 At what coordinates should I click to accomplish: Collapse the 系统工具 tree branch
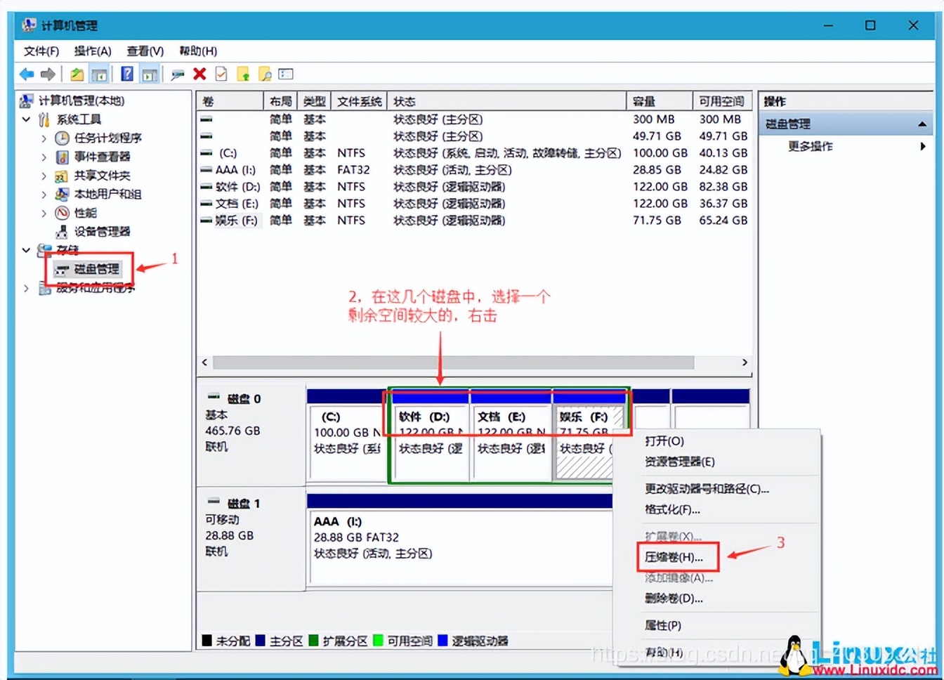coord(26,119)
